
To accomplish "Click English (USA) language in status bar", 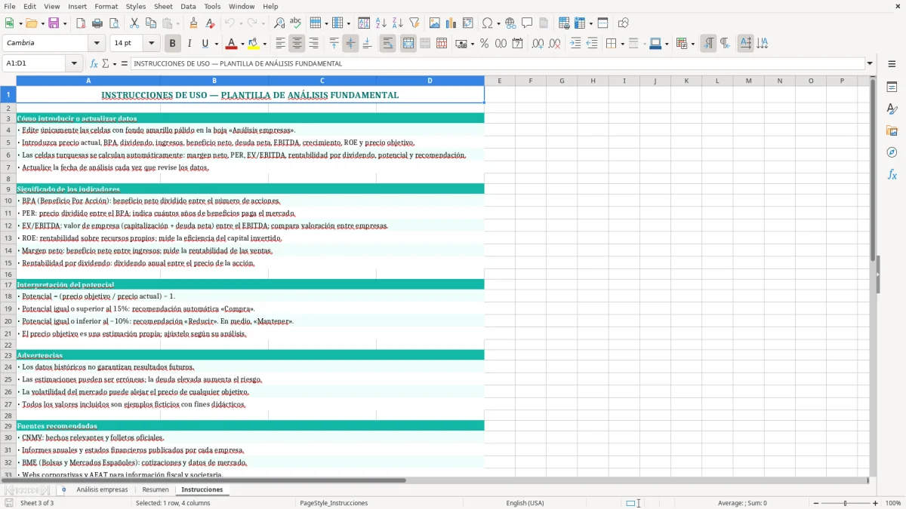I will coord(525,503).
